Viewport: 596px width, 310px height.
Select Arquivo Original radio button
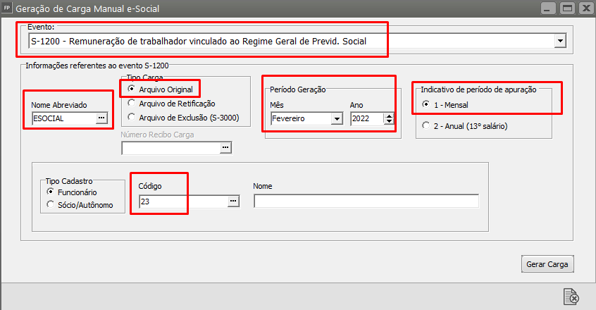coord(132,89)
